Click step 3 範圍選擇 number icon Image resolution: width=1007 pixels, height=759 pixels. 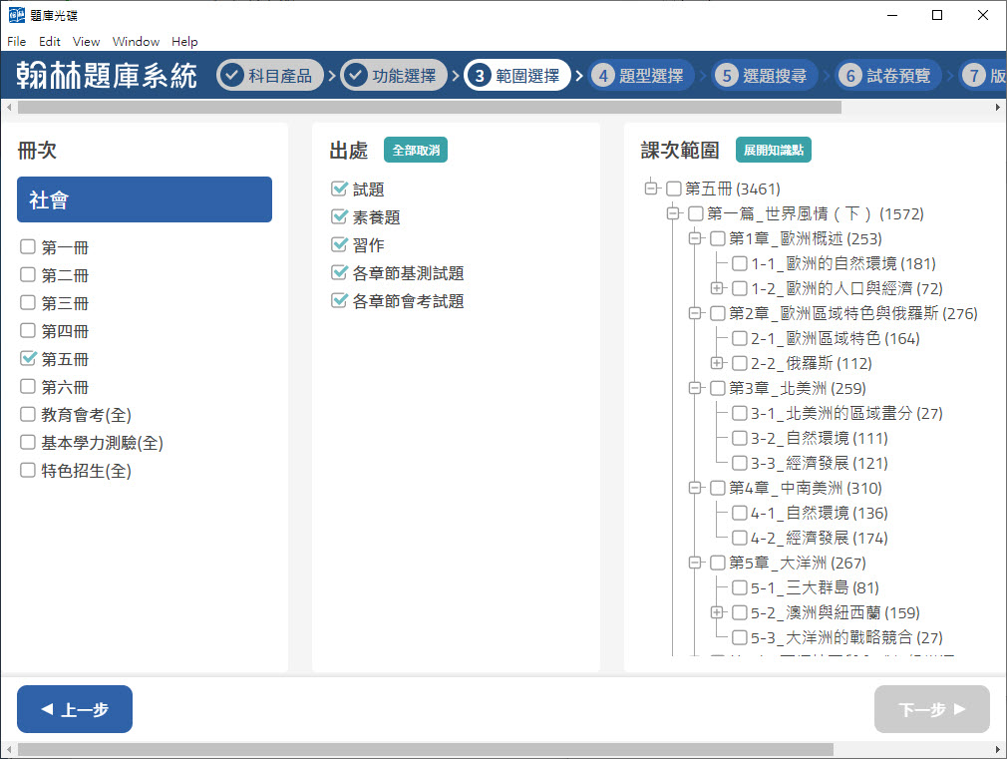pyautogui.click(x=479, y=76)
